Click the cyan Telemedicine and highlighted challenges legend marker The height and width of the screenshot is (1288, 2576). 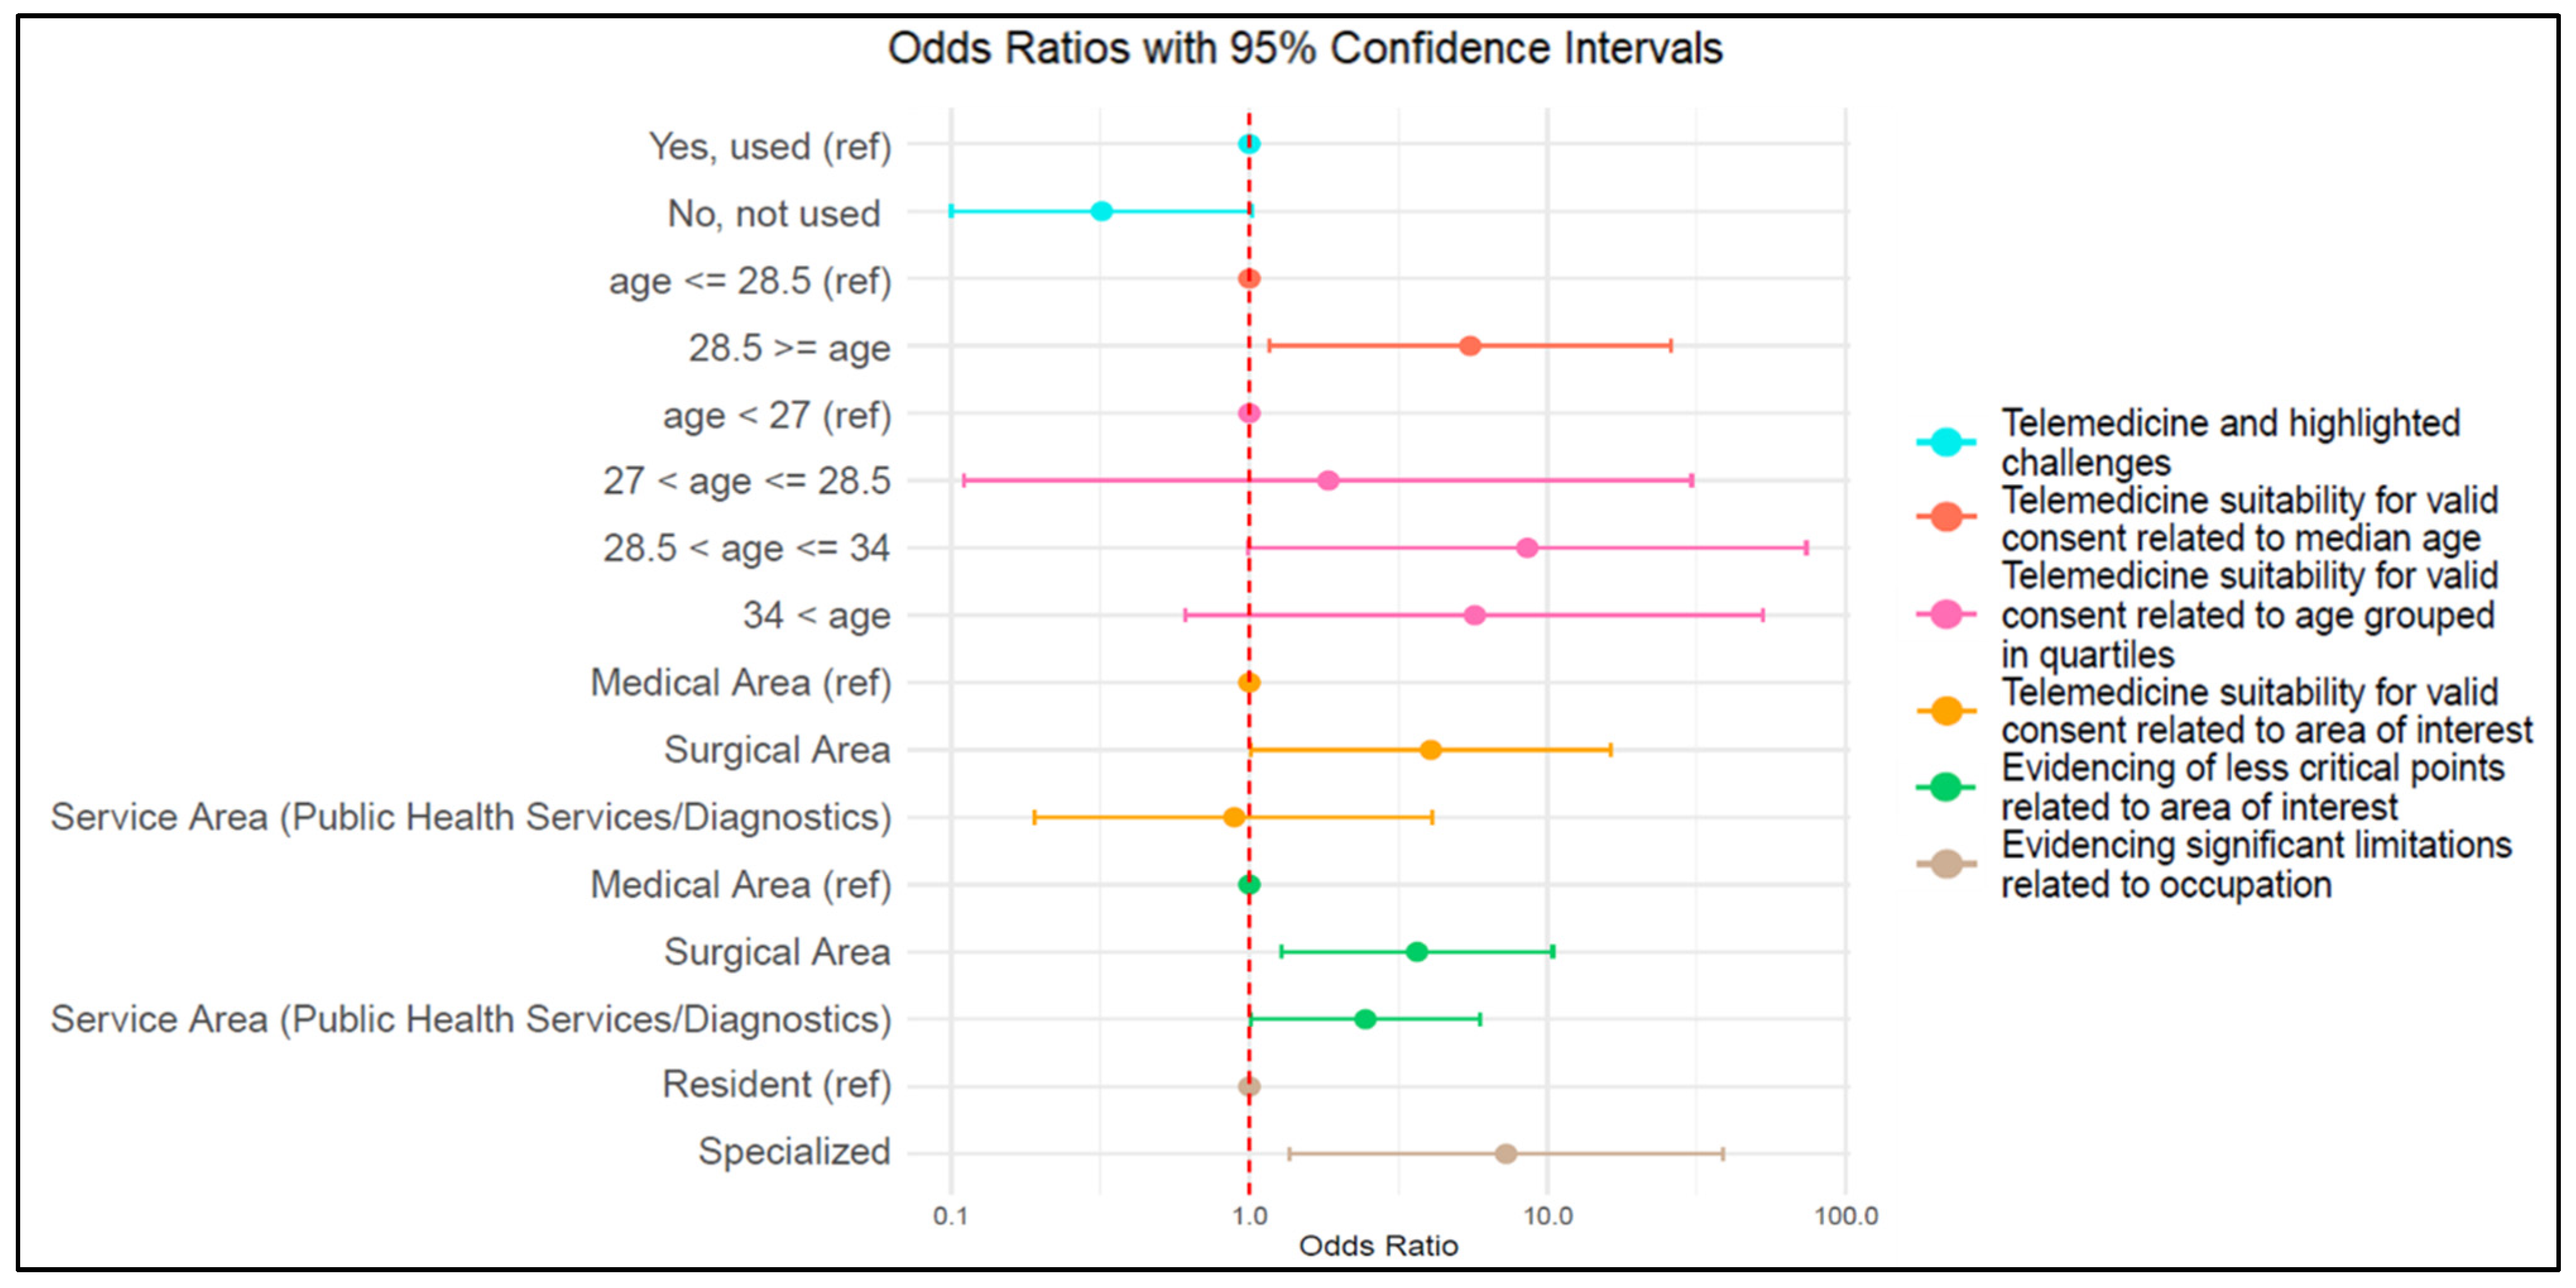(x=1946, y=442)
